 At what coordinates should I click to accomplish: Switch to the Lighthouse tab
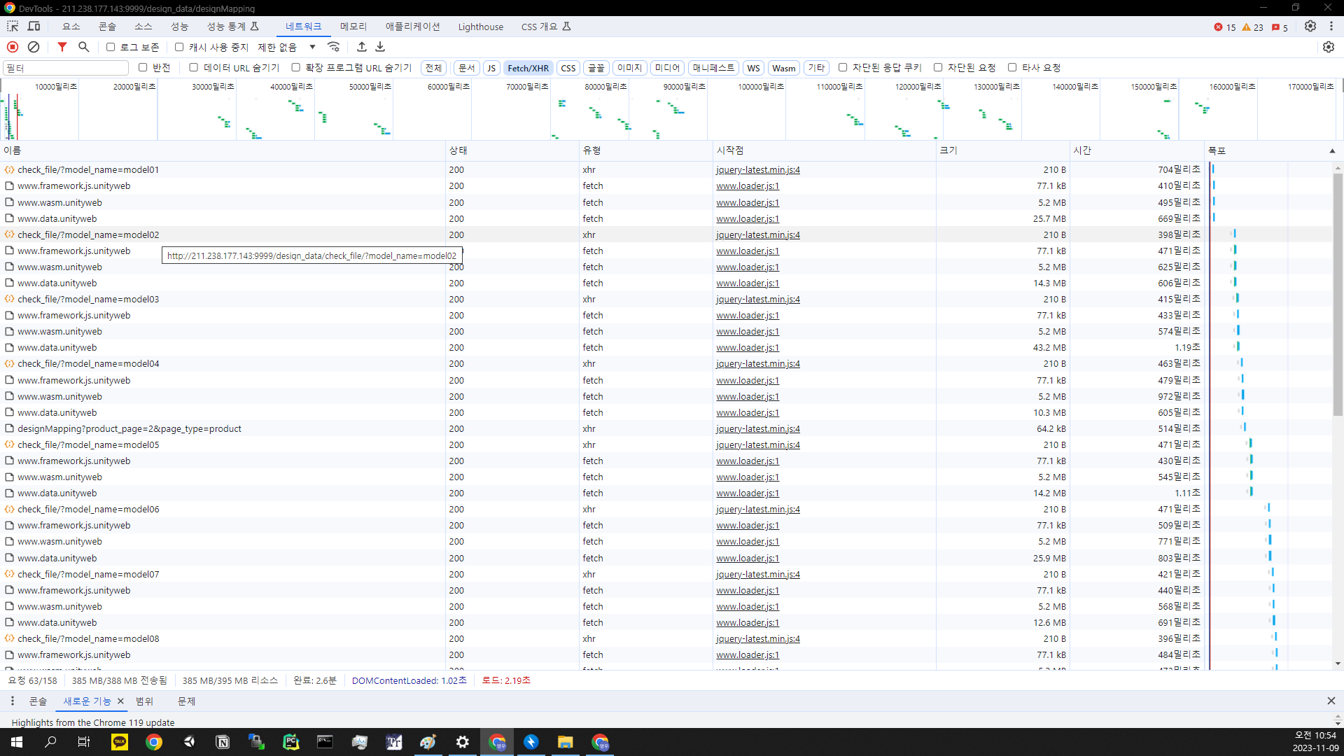tap(480, 27)
